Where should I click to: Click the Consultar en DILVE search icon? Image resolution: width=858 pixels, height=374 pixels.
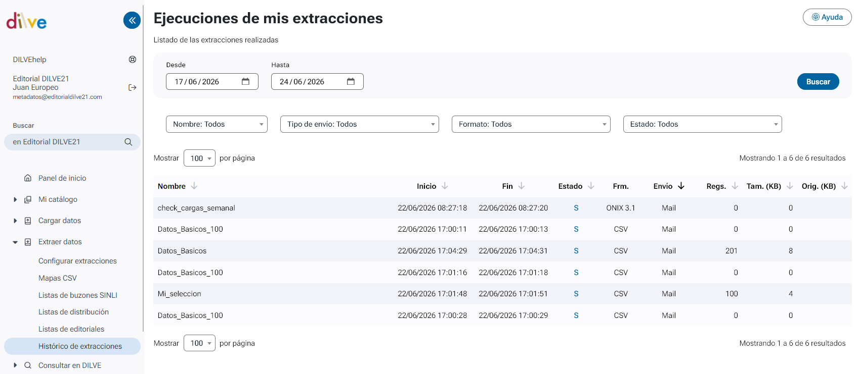pos(28,365)
